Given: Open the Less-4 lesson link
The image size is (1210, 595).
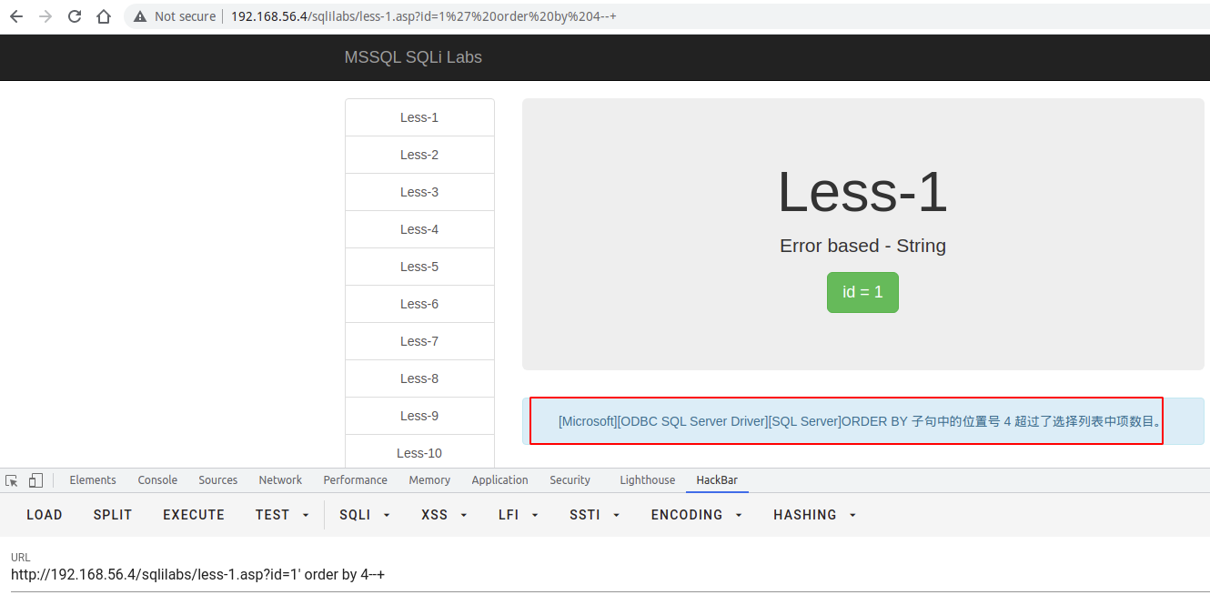Looking at the screenshot, I should pyautogui.click(x=419, y=229).
